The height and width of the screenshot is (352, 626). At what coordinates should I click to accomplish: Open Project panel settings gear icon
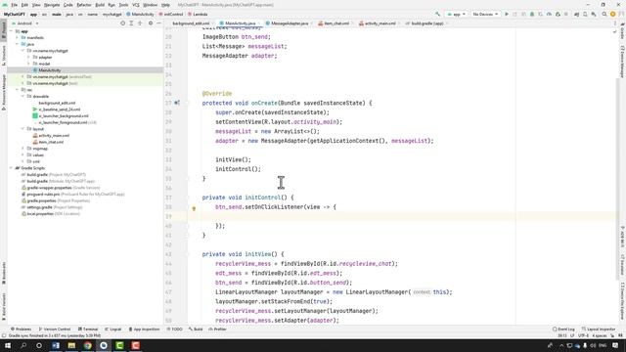click(x=151, y=23)
